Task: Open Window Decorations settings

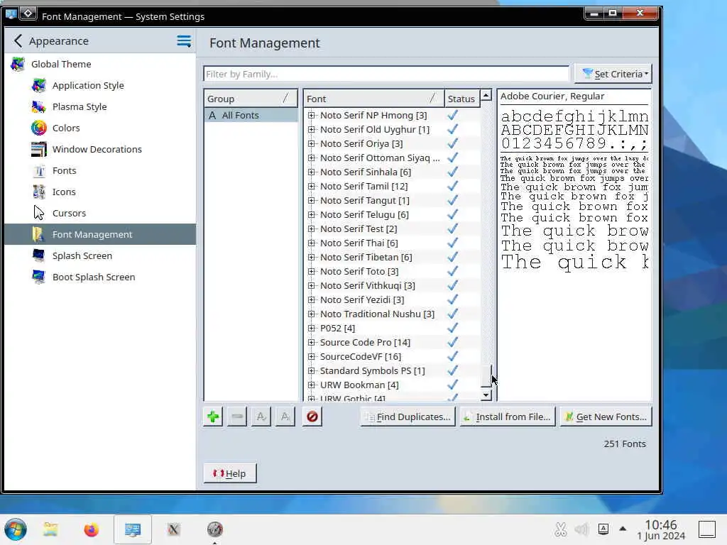Action: click(x=99, y=149)
